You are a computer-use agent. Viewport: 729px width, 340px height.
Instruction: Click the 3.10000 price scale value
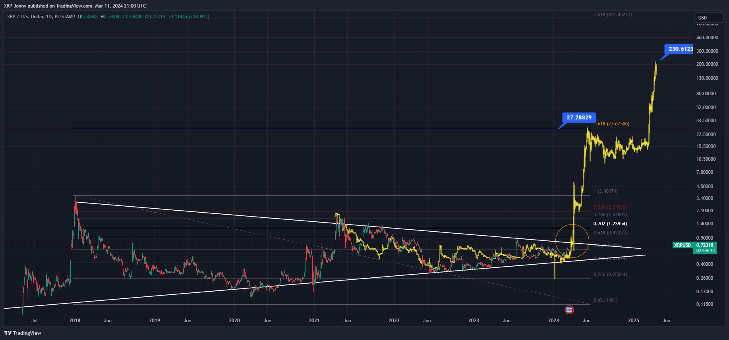[x=705, y=198]
